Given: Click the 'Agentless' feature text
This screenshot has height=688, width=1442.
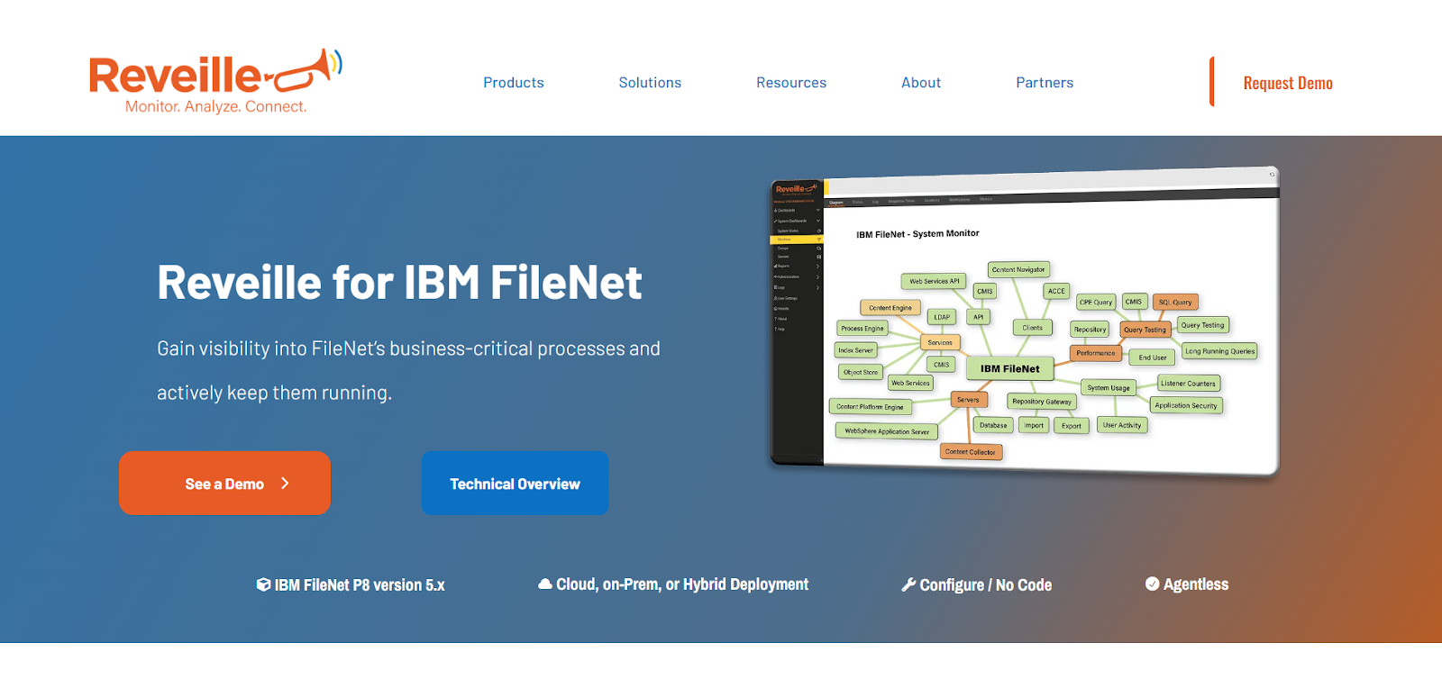Looking at the screenshot, I should pyautogui.click(x=1196, y=584).
